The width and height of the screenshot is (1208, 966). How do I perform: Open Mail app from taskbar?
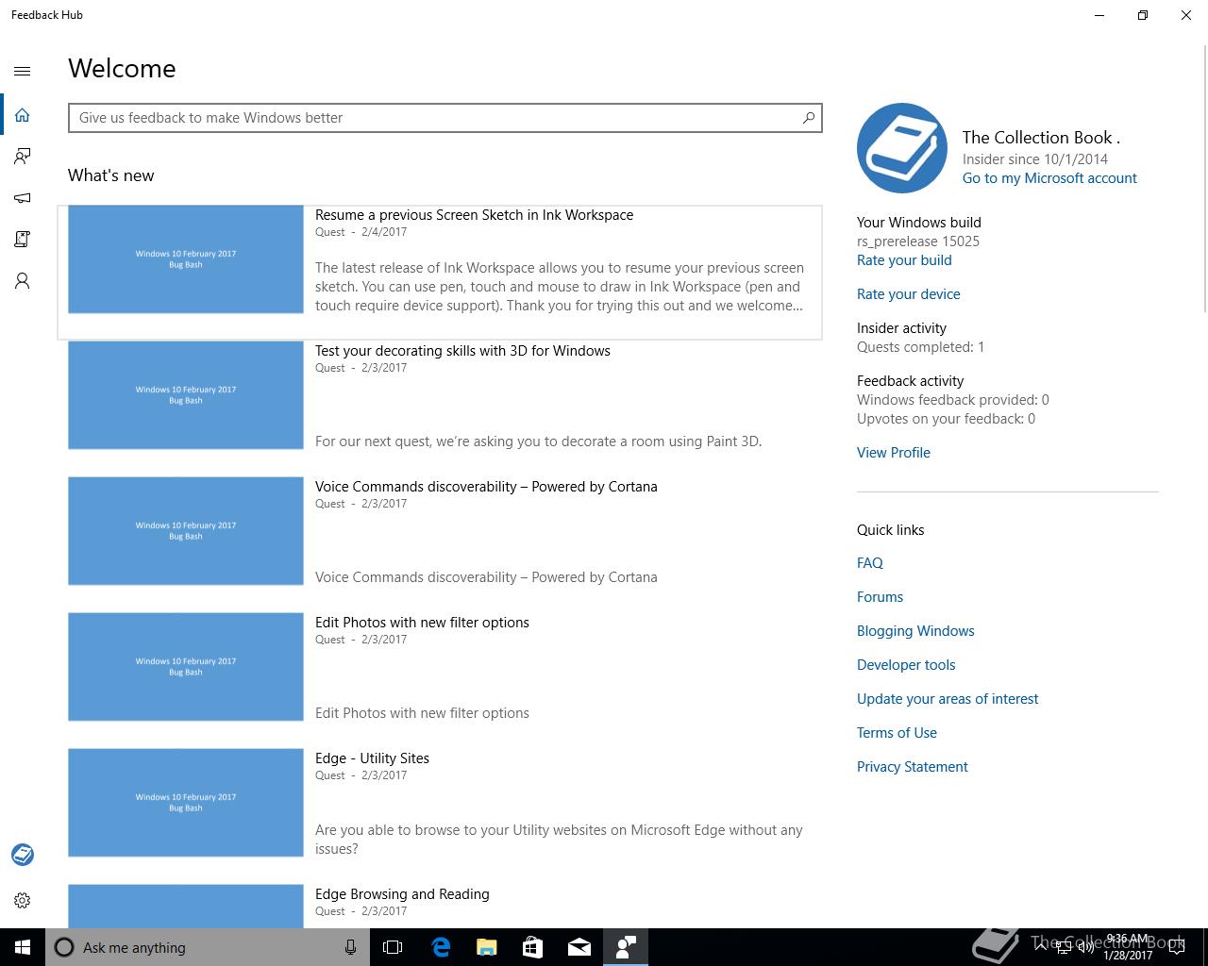coord(579,947)
